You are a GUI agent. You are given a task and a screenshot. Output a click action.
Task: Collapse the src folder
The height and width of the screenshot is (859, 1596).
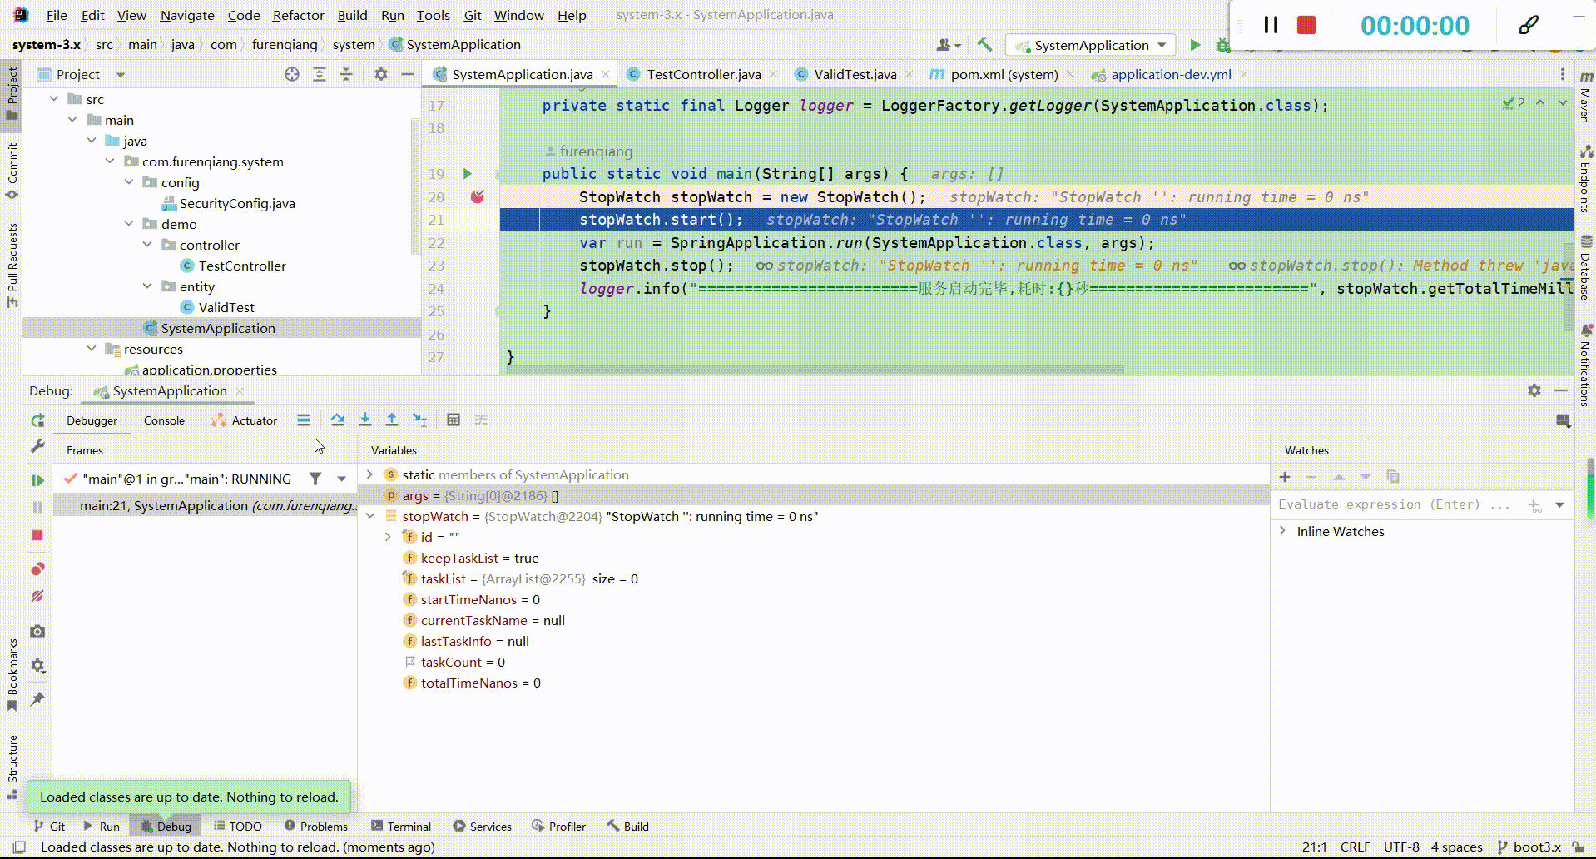(54, 99)
